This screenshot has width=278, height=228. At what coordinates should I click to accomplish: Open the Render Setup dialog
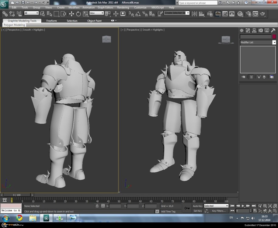coord(248,14)
